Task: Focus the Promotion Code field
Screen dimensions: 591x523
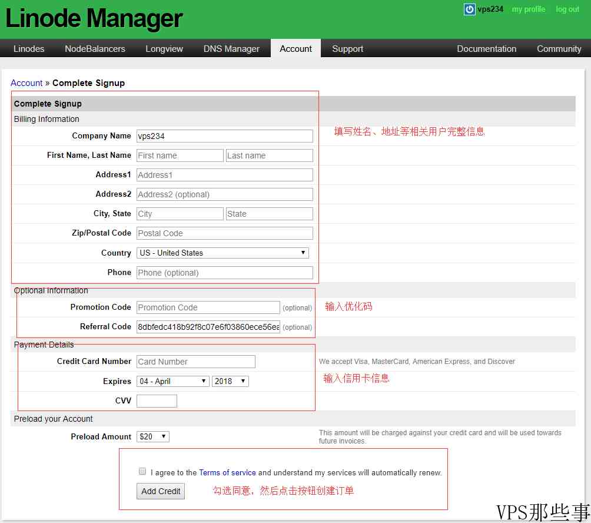Action: click(x=208, y=307)
